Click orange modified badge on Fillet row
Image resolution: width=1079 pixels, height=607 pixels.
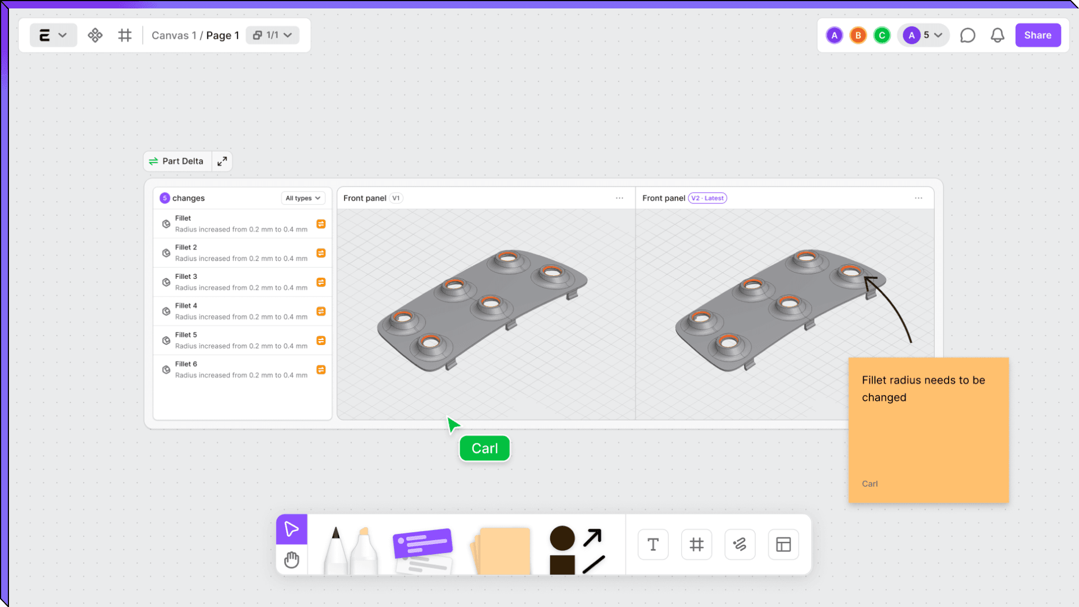(x=321, y=224)
